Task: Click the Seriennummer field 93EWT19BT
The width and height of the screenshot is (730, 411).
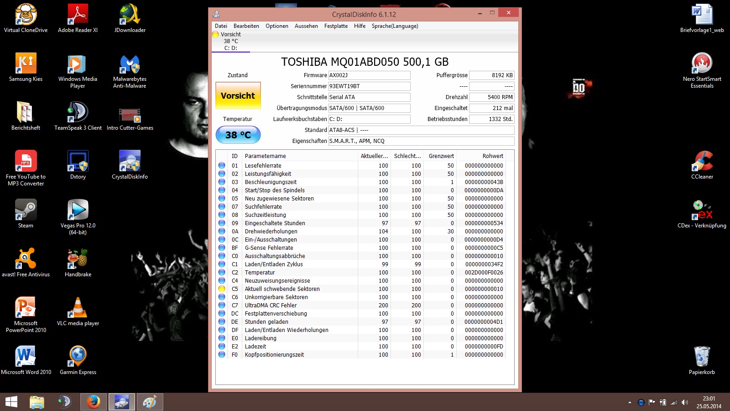Action: (x=369, y=86)
